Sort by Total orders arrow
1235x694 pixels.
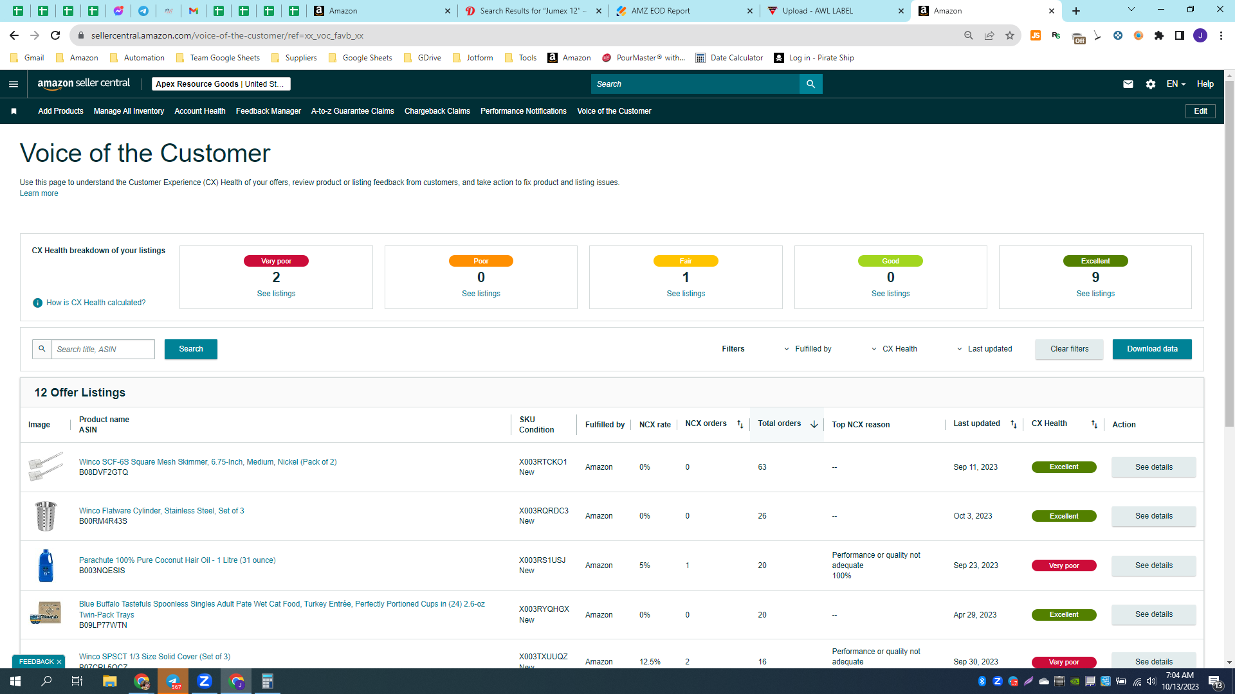(x=814, y=424)
